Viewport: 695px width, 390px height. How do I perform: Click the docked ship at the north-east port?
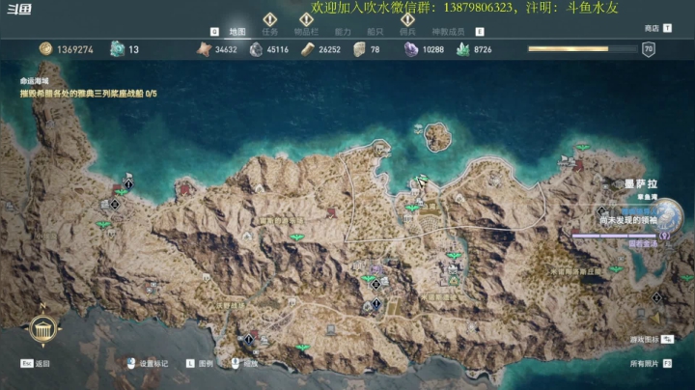[x=567, y=160]
